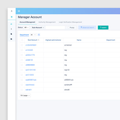Click the Highest administrator column header
The image size is (120, 120).
53,40
